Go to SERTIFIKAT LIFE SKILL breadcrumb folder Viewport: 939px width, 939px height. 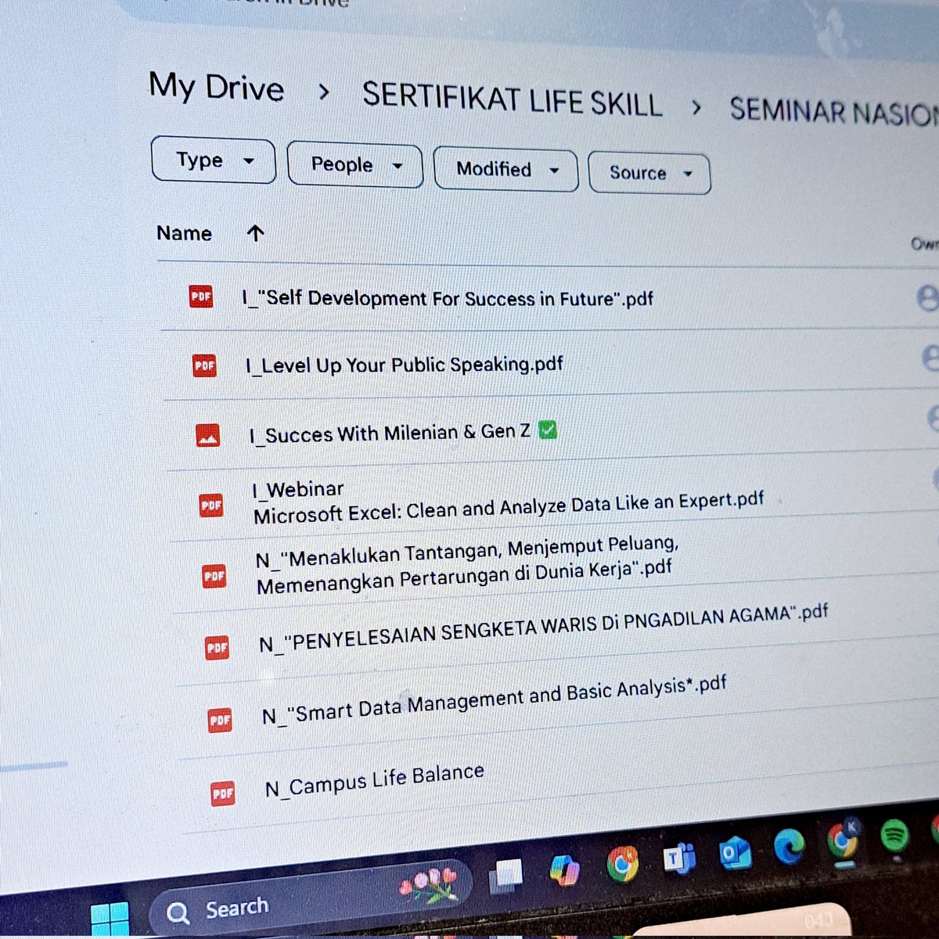[513, 100]
